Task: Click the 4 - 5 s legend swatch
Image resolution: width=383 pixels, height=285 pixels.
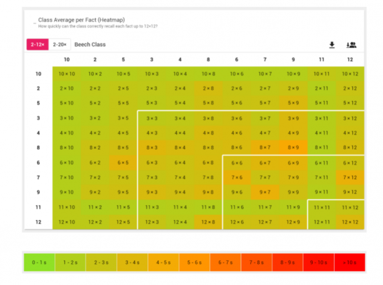Action: point(162,261)
